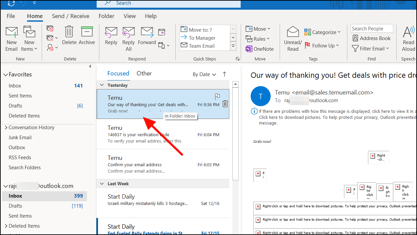Open the Help tab
Screen dimensions: 417x235
pos(151,16)
